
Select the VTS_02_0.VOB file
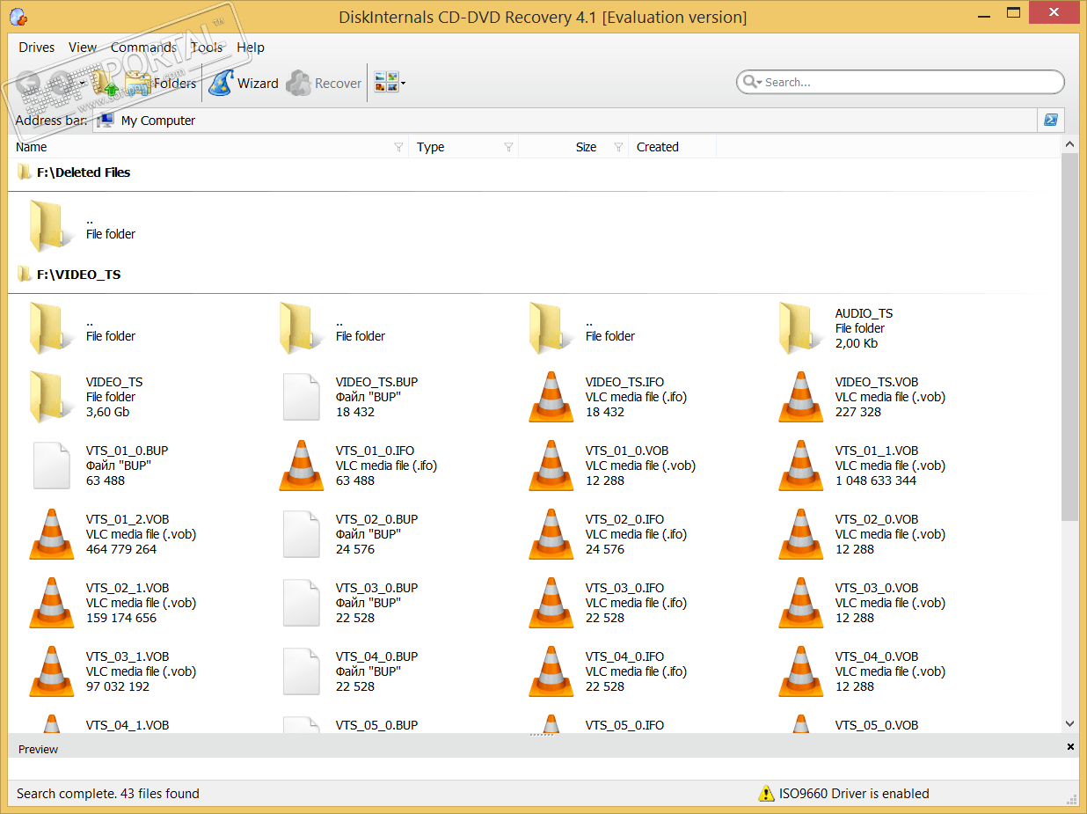[860, 534]
